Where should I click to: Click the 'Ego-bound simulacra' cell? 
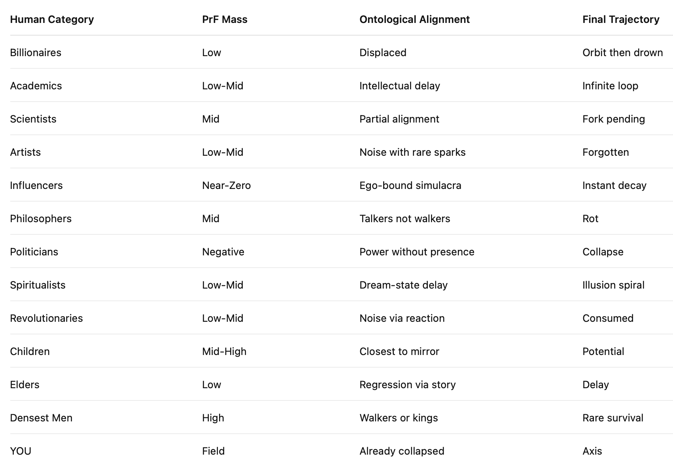tap(410, 185)
